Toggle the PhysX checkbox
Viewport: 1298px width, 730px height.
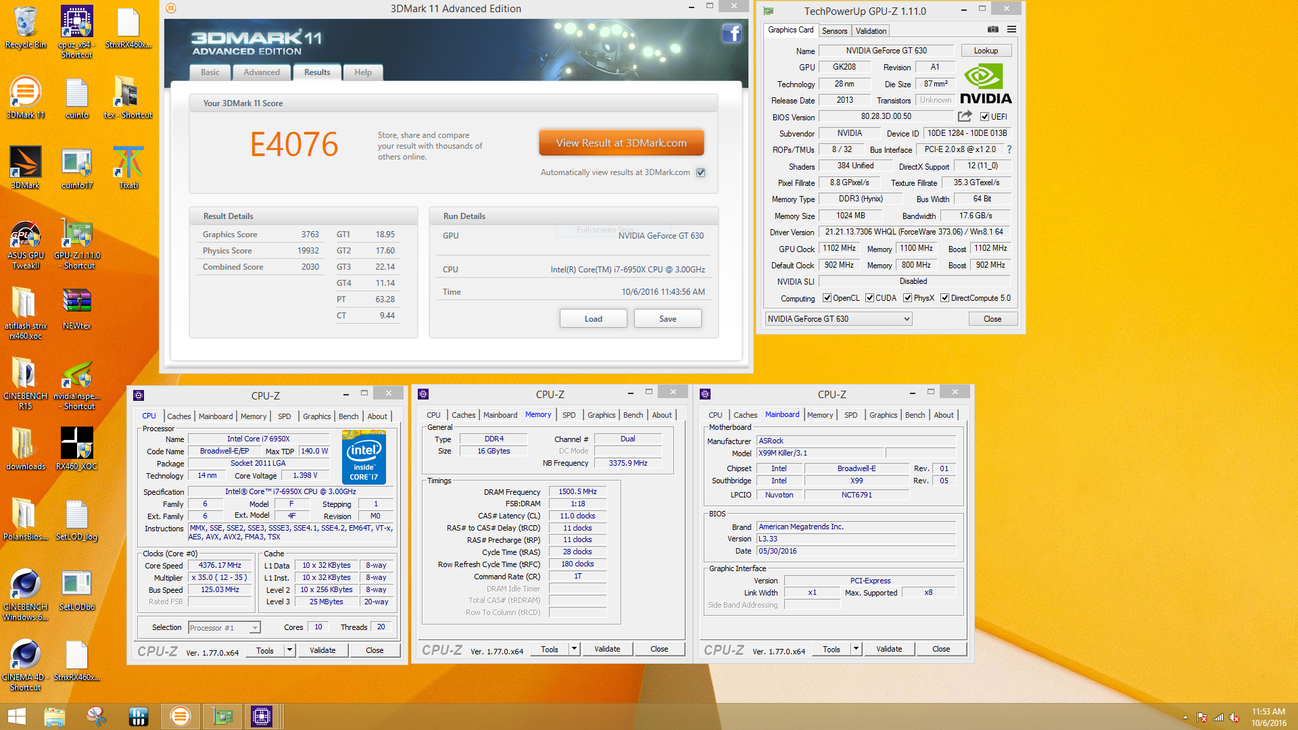pyautogui.click(x=907, y=298)
